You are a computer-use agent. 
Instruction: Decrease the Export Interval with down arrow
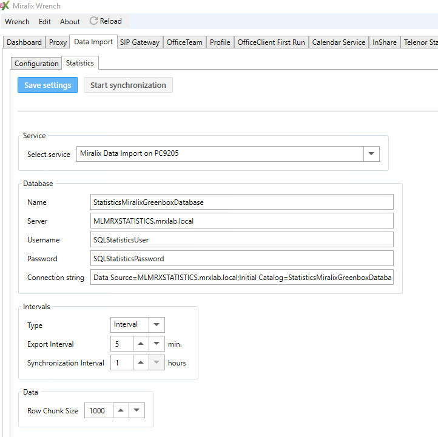[157, 344]
